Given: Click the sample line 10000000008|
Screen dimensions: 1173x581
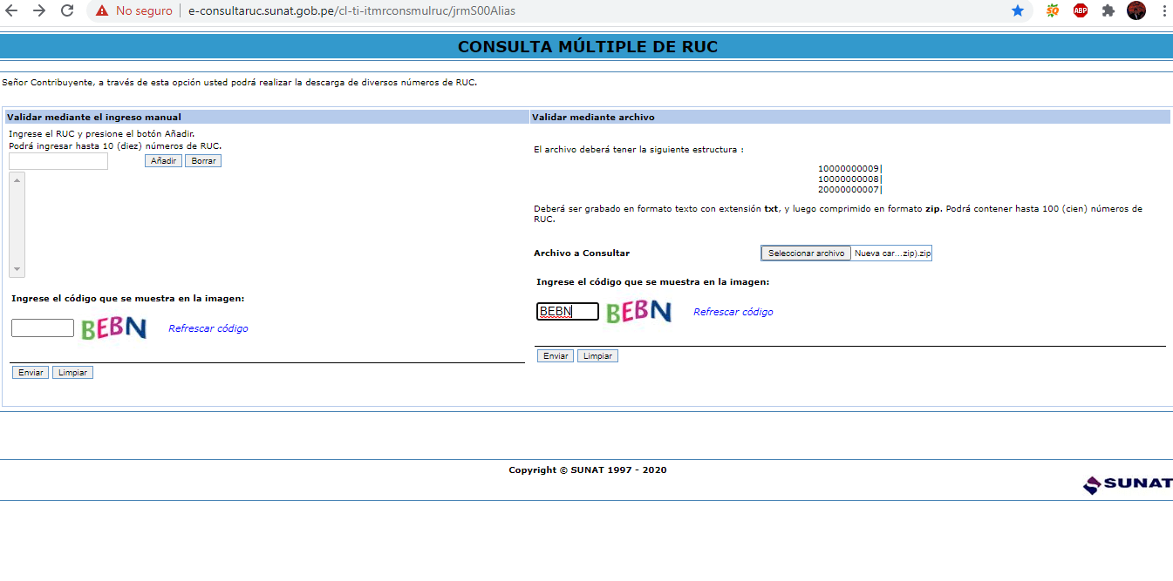Looking at the screenshot, I should point(850,179).
